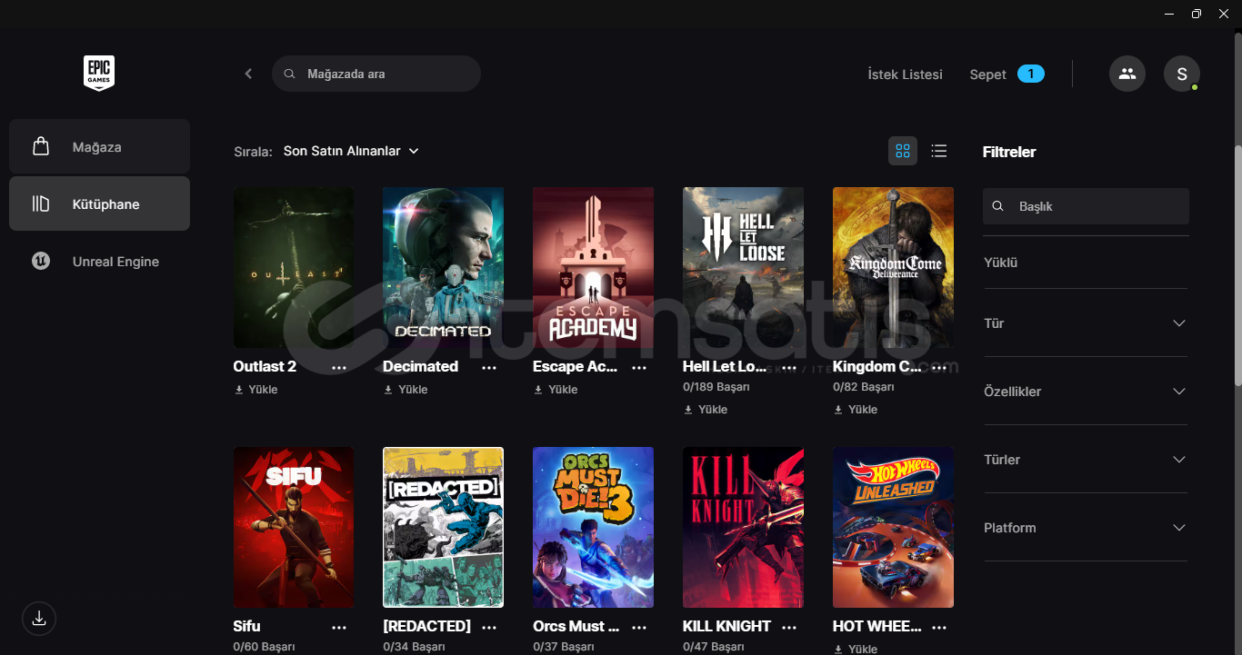Open the Son Satın Alınanlar sort dropdown
Image resolution: width=1242 pixels, height=655 pixels.
click(351, 151)
